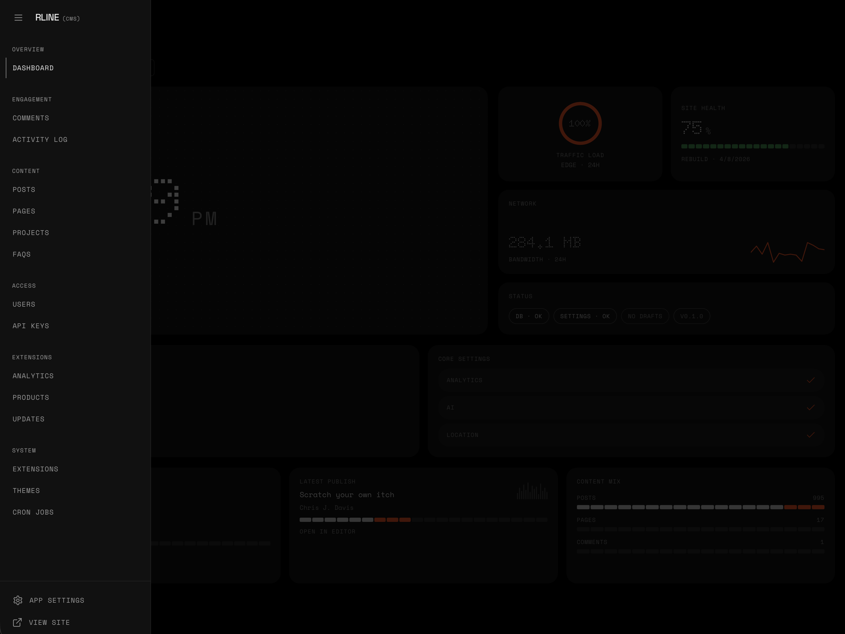Click the Network bandwidth sparkline chart
845x634 pixels.
point(787,252)
